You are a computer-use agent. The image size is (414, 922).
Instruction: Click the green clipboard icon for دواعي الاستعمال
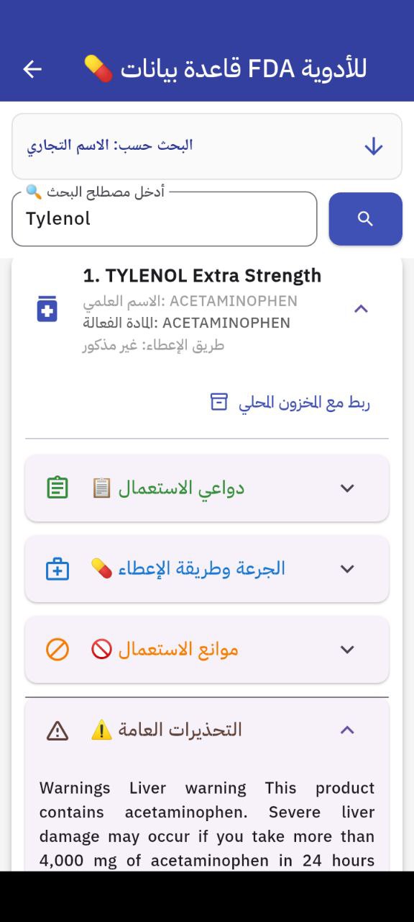(x=57, y=488)
